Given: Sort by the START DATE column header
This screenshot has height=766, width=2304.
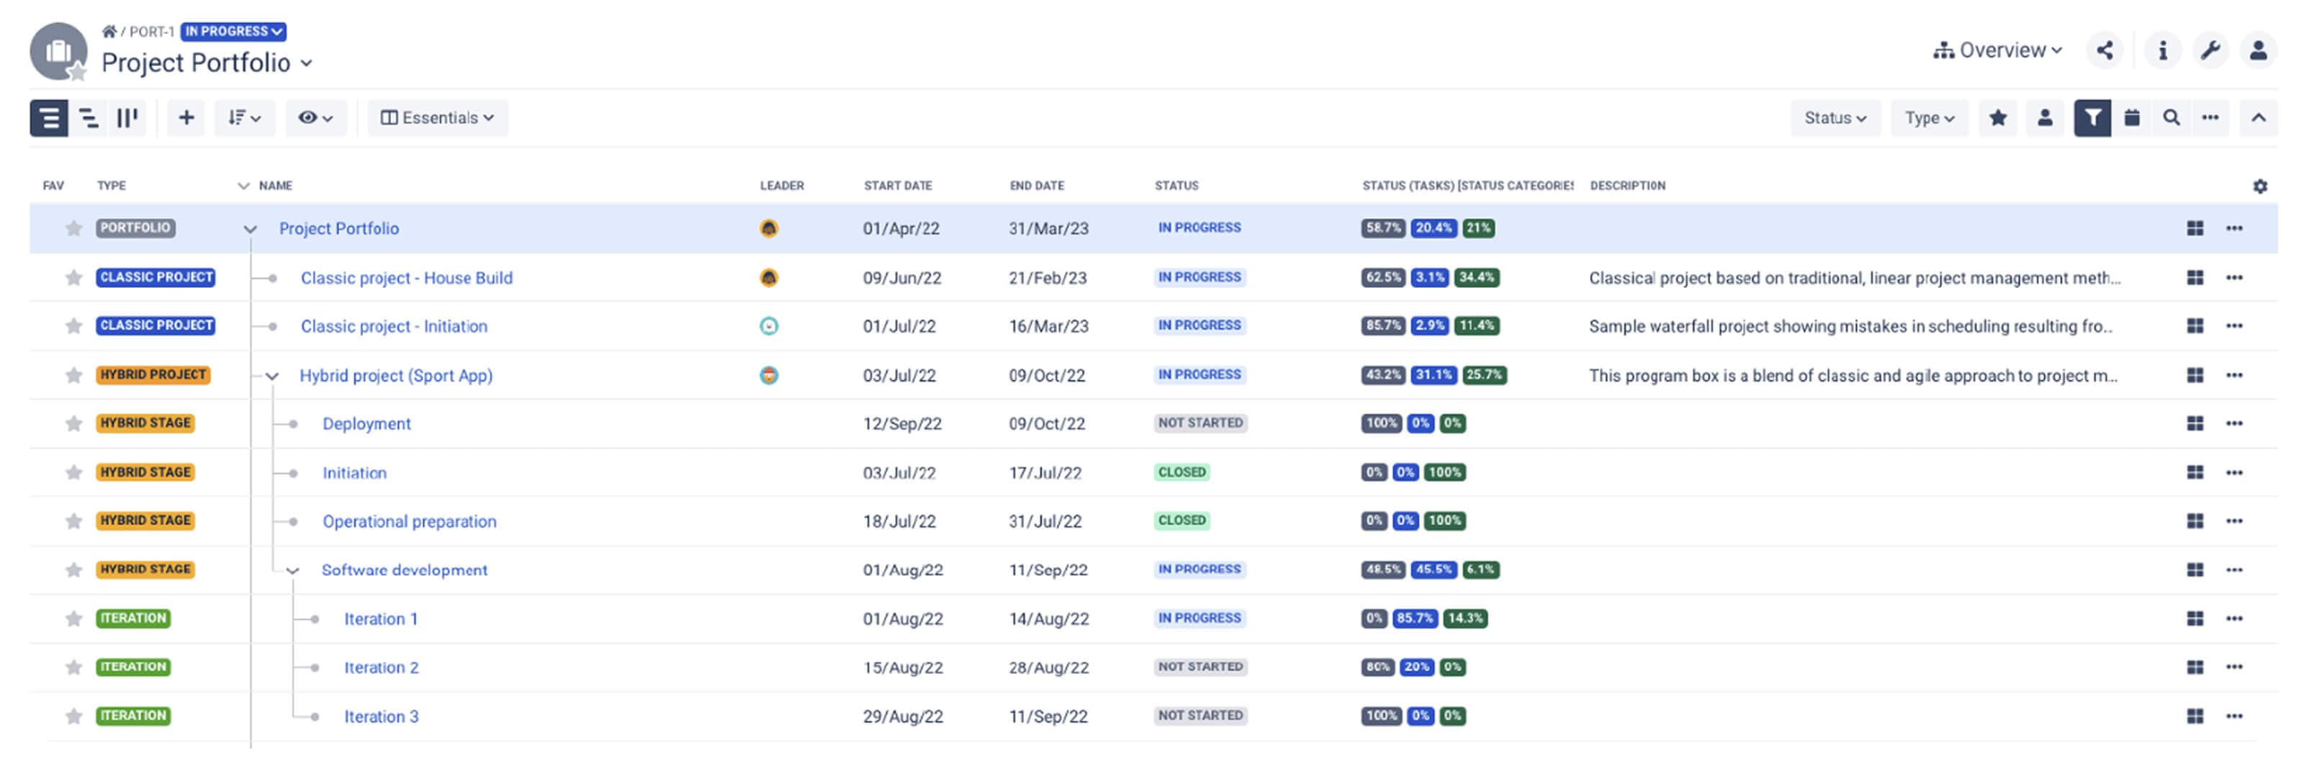Looking at the screenshot, I should pyautogui.click(x=898, y=186).
